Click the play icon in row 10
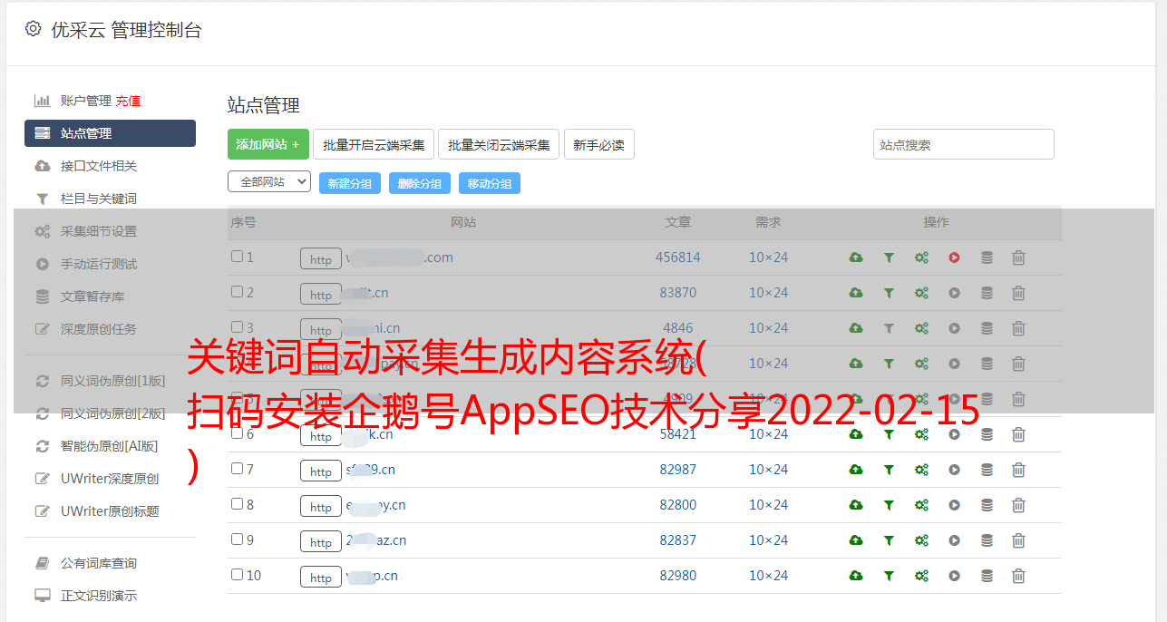The width and height of the screenshot is (1167, 622). point(954,576)
